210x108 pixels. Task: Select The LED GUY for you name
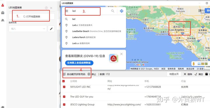[x=82, y=97]
